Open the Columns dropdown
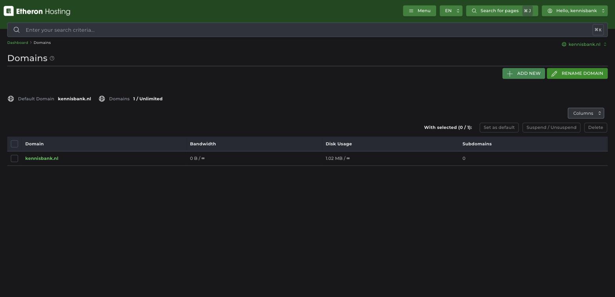The image size is (615, 297). tap(586, 113)
